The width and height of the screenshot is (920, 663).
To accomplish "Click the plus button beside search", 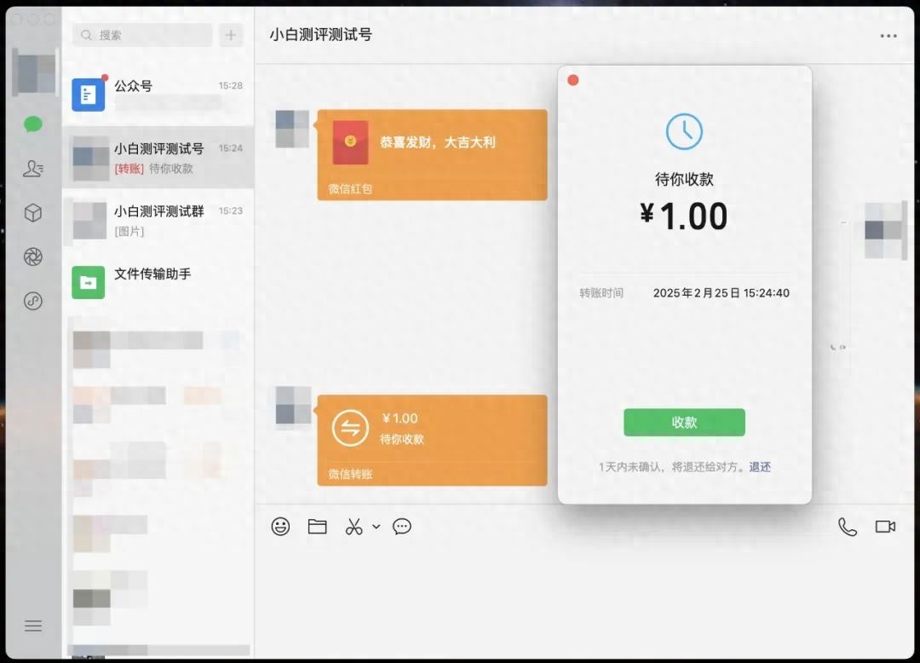I will coord(231,35).
